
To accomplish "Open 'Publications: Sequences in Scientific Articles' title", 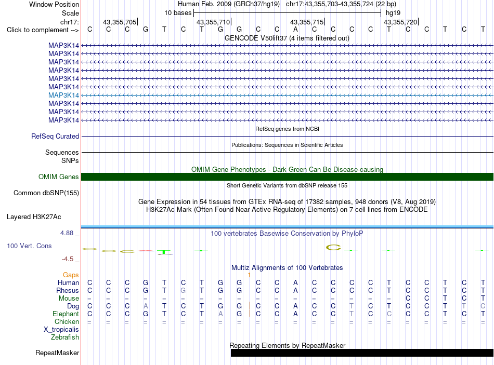I will (x=287, y=145).
